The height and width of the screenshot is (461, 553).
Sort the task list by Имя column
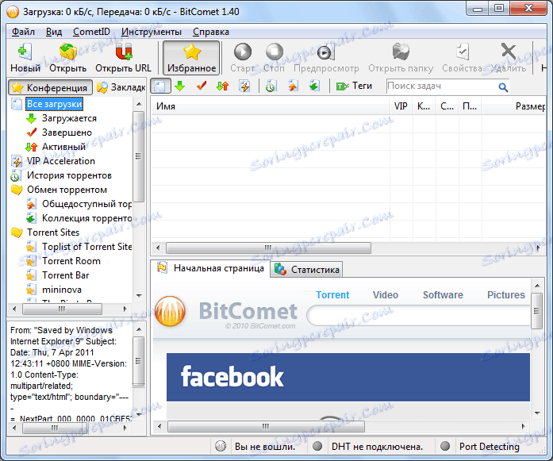270,106
